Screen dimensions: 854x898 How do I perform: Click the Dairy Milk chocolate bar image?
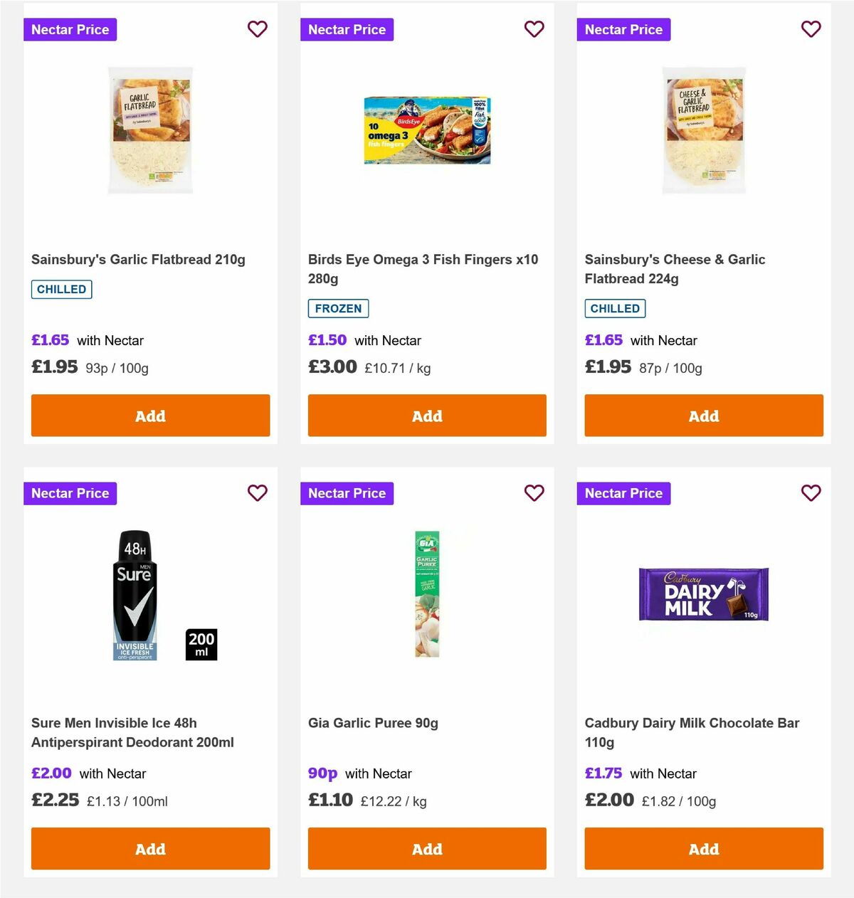(x=703, y=595)
